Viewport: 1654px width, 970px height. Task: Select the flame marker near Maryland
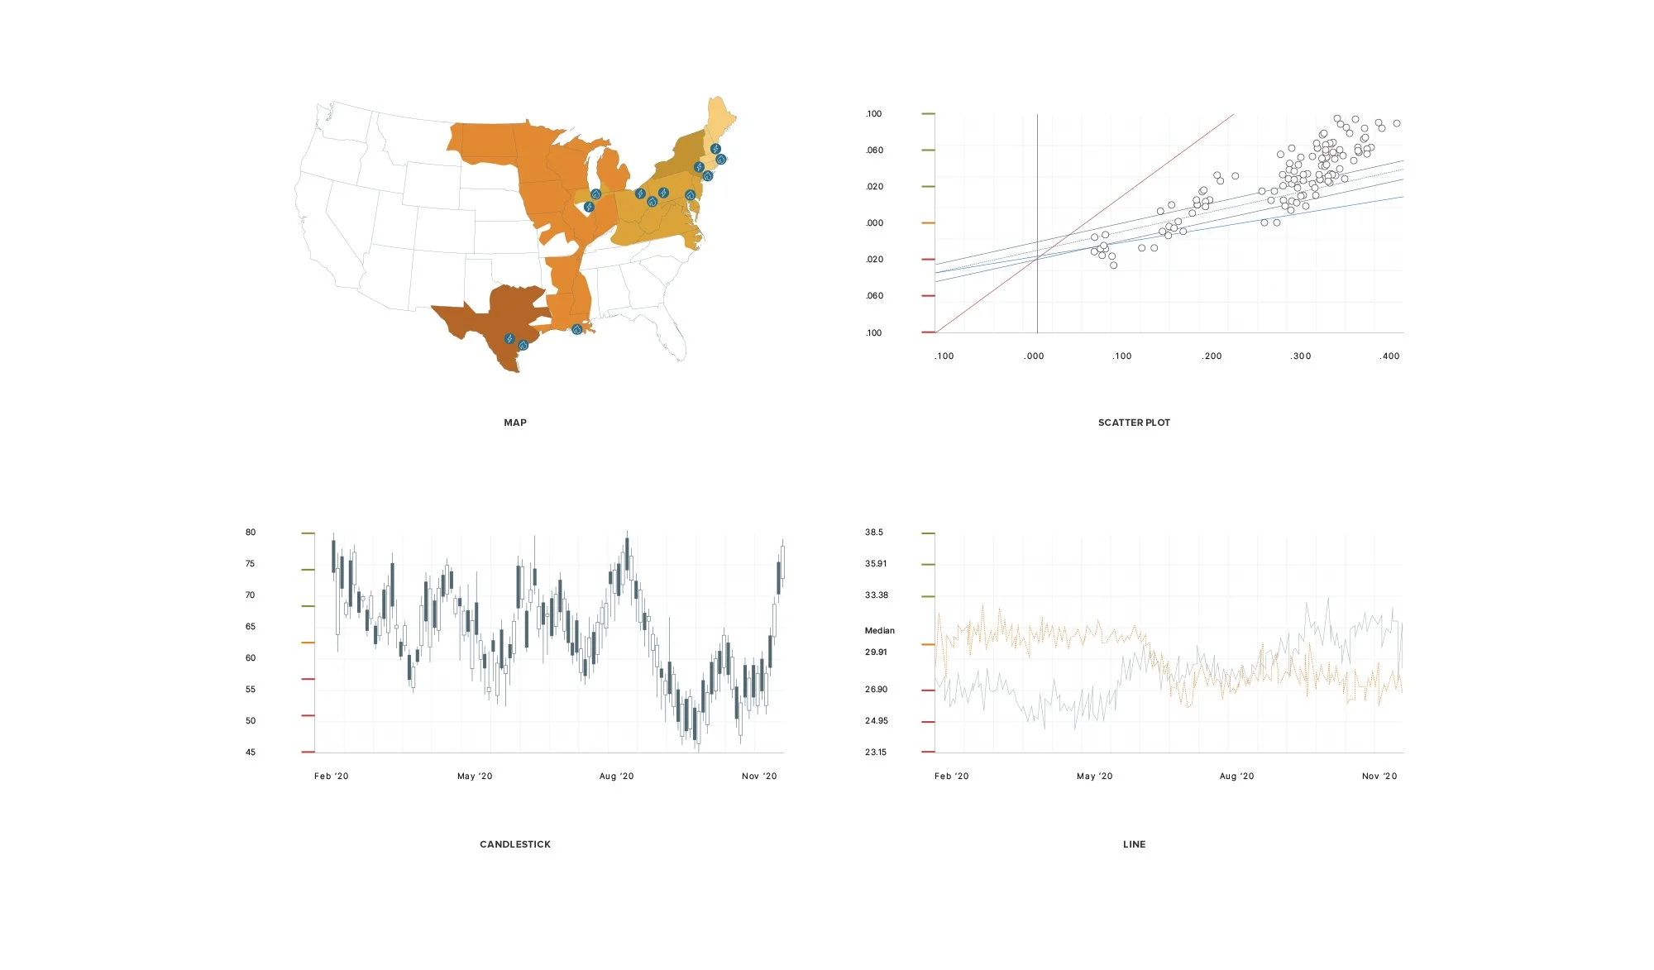(x=690, y=195)
